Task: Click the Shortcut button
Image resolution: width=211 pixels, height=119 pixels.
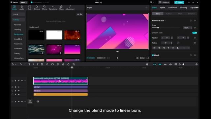Action: coord(164,2)
